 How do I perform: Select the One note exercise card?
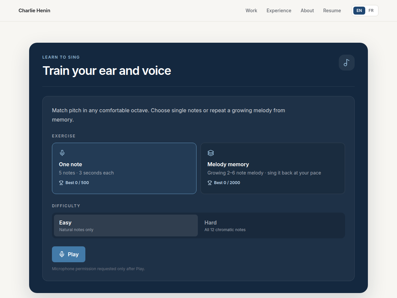pos(124,168)
